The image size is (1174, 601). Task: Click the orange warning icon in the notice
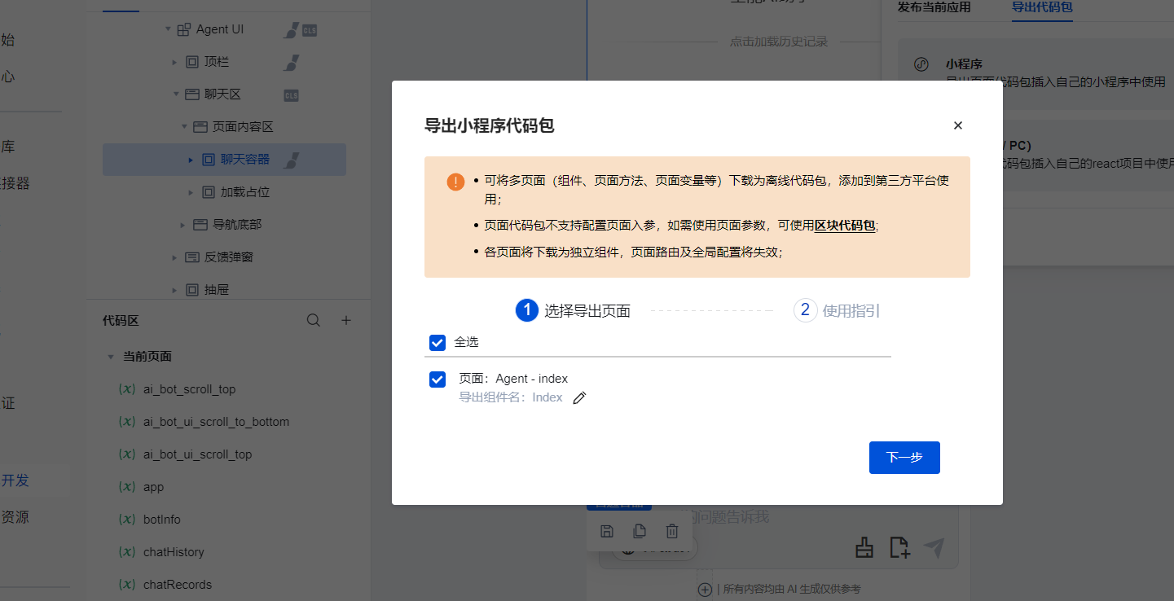455,182
